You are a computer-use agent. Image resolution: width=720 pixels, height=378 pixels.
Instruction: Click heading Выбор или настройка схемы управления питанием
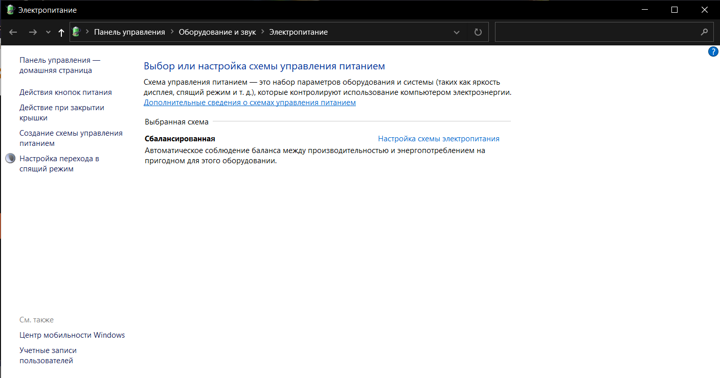point(264,66)
